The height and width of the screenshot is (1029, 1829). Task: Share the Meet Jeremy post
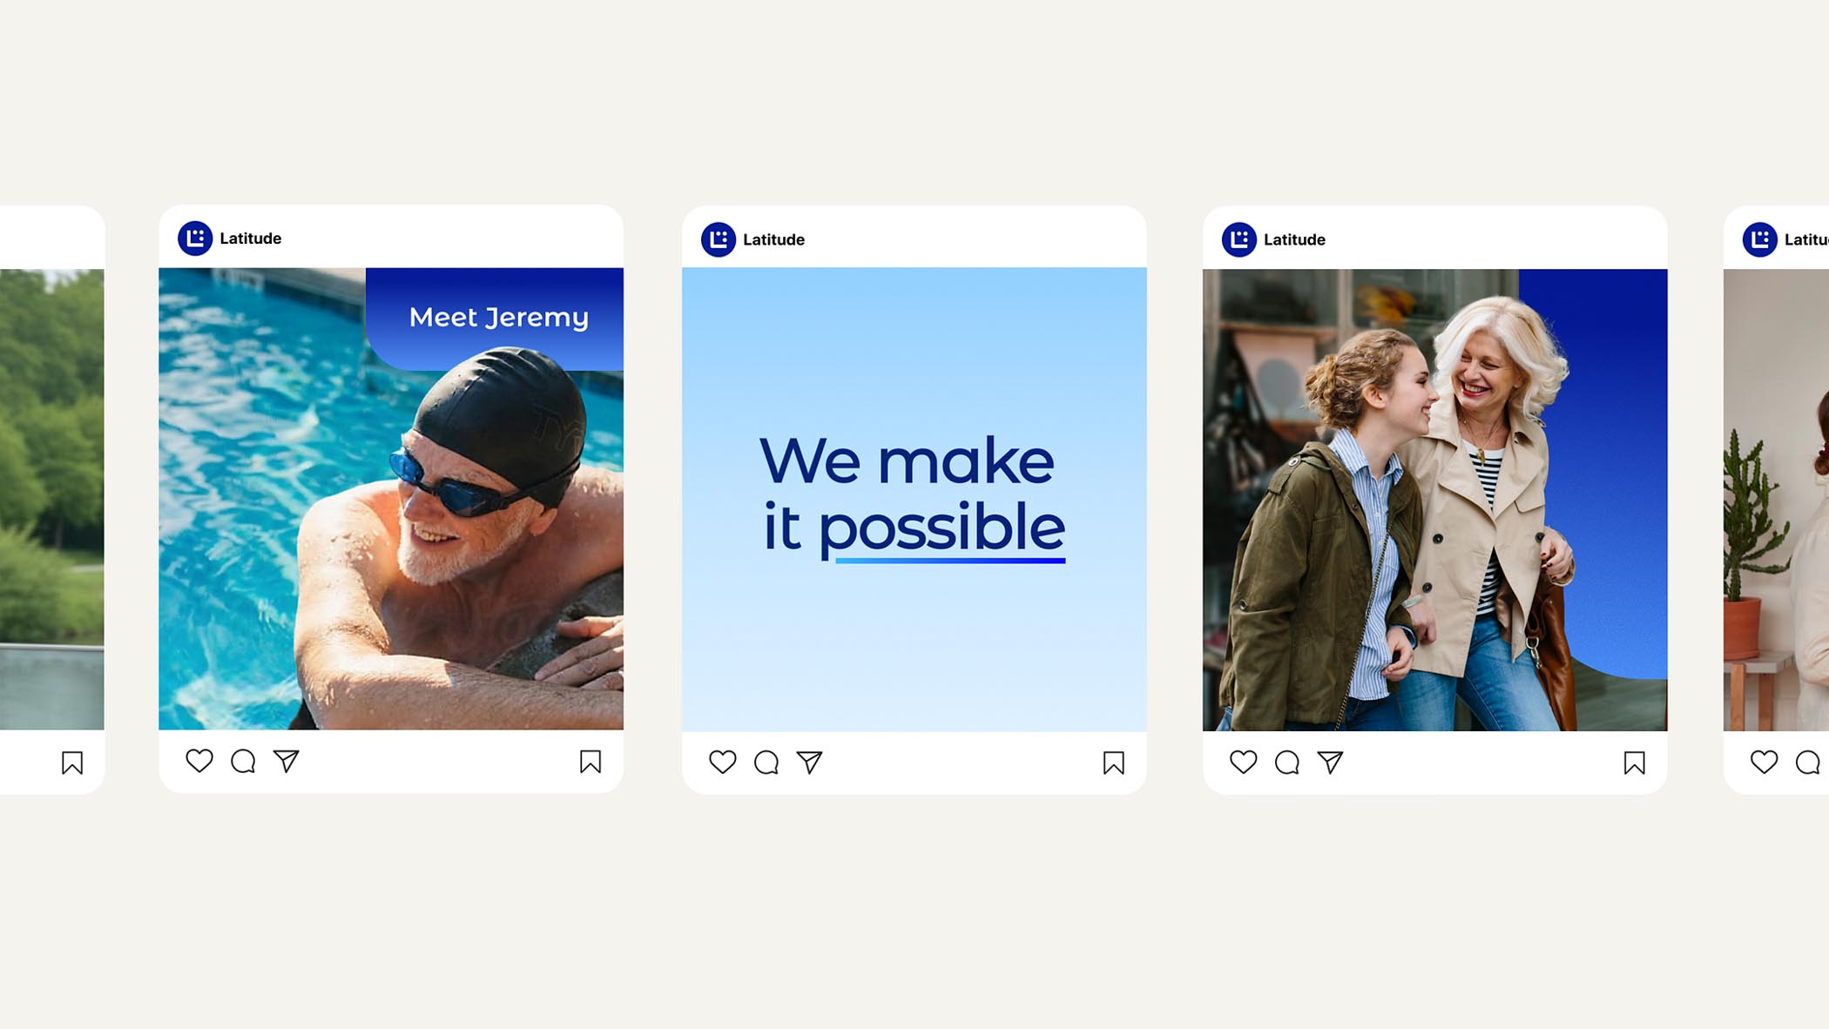click(287, 762)
